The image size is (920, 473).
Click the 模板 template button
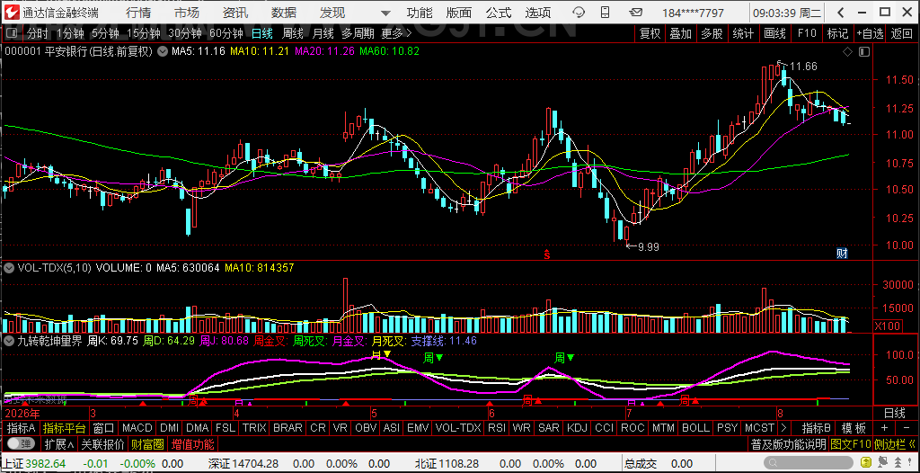point(854,428)
